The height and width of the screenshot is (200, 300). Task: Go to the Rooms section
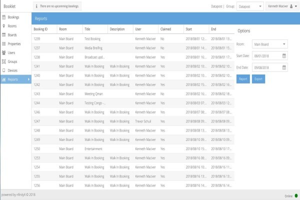point(16,26)
